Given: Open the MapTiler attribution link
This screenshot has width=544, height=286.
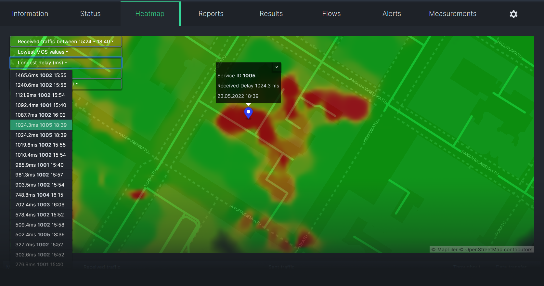Looking at the screenshot, I should click(447, 250).
